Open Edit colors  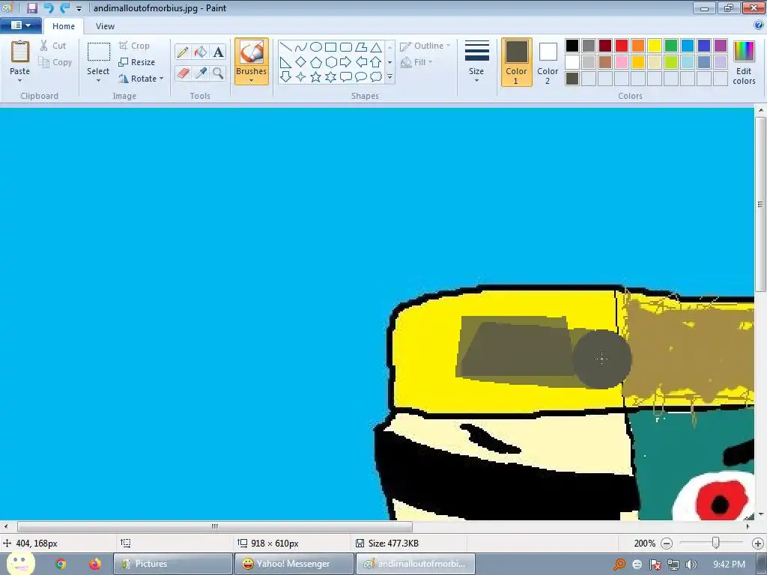pos(744,63)
